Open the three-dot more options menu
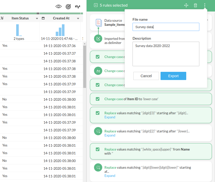Screen dimensions: 215x182 click(x=205, y=5)
